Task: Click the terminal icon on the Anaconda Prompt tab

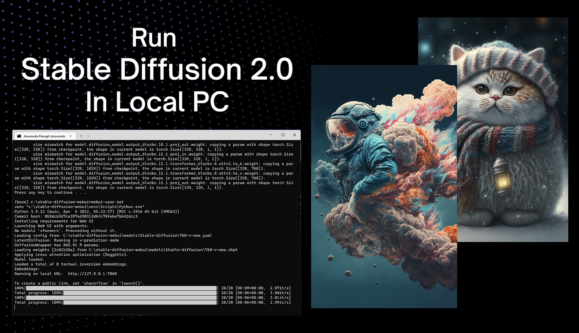Action: [x=19, y=136]
